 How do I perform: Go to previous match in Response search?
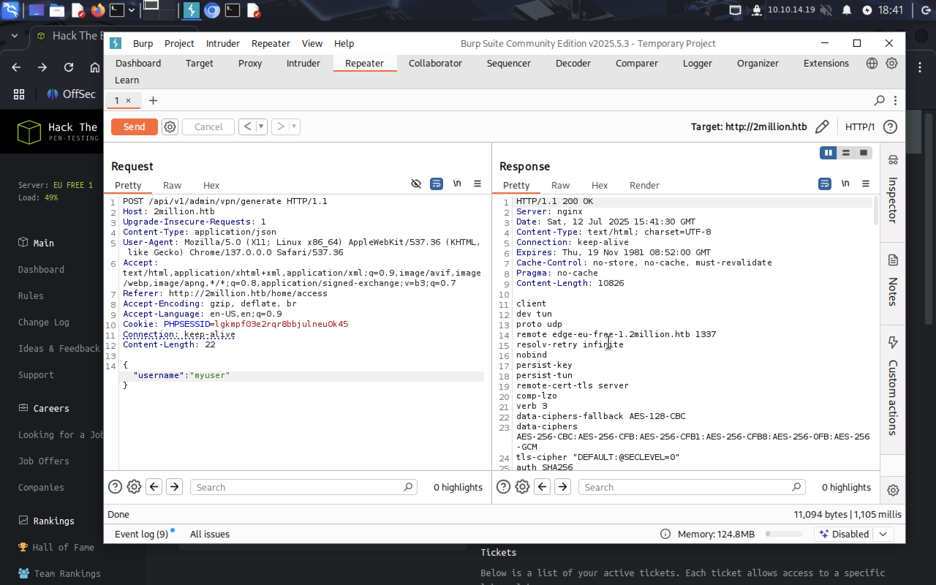tap(542, 487)
